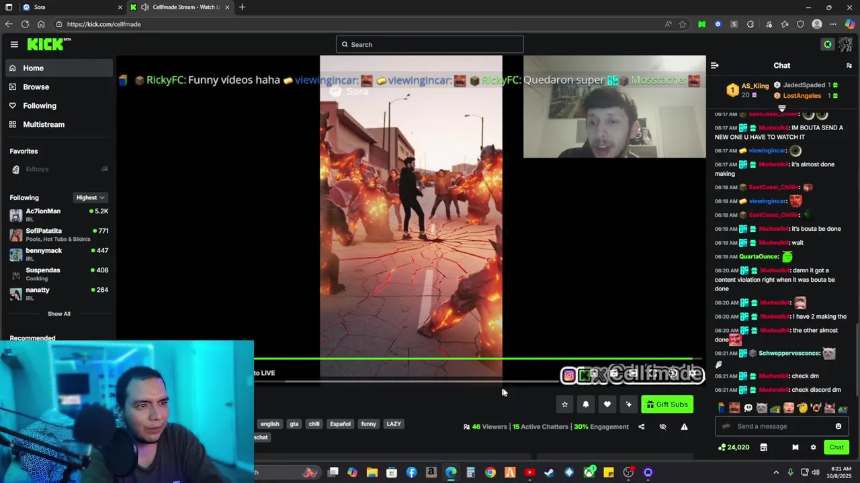Viewport: 860px width, 483px height.
Task: Open the emoji picker in the message box
Action: click(x=838, y=426)
